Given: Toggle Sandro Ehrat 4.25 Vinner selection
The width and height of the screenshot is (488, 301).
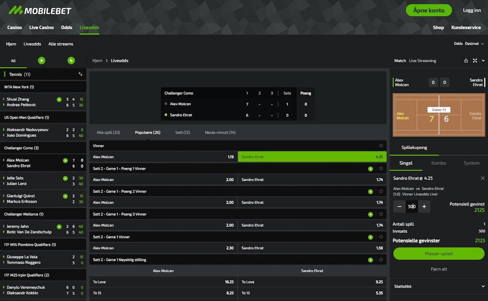Looking at the screenshot, I should coord(312,157).
